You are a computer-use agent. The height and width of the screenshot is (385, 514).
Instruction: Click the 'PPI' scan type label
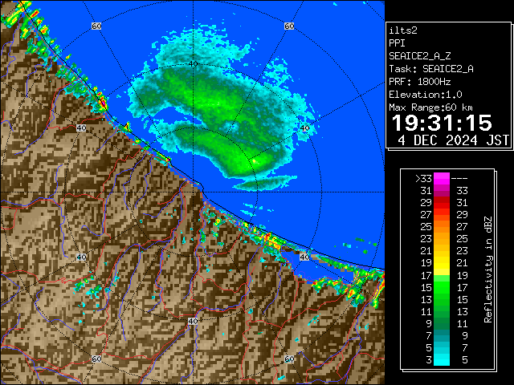[x=397, y=43]
